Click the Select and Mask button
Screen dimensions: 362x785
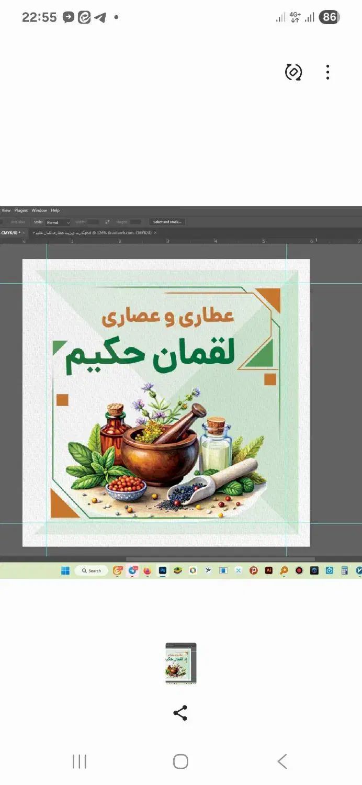pos(167,222)
